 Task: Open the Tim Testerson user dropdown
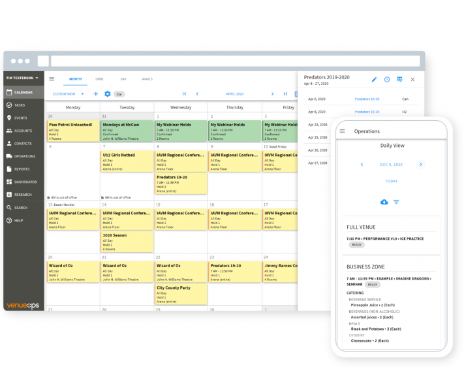pyautogui.click(x=22, y=78)
